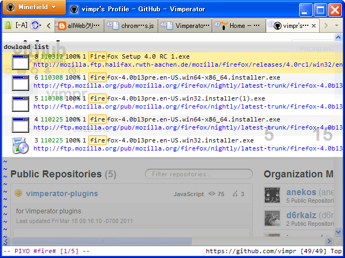The height and width of the screenshot is (258, 345).
Task: Click the d6rkaiz avatar thumbnail
Action: (272, 218)
